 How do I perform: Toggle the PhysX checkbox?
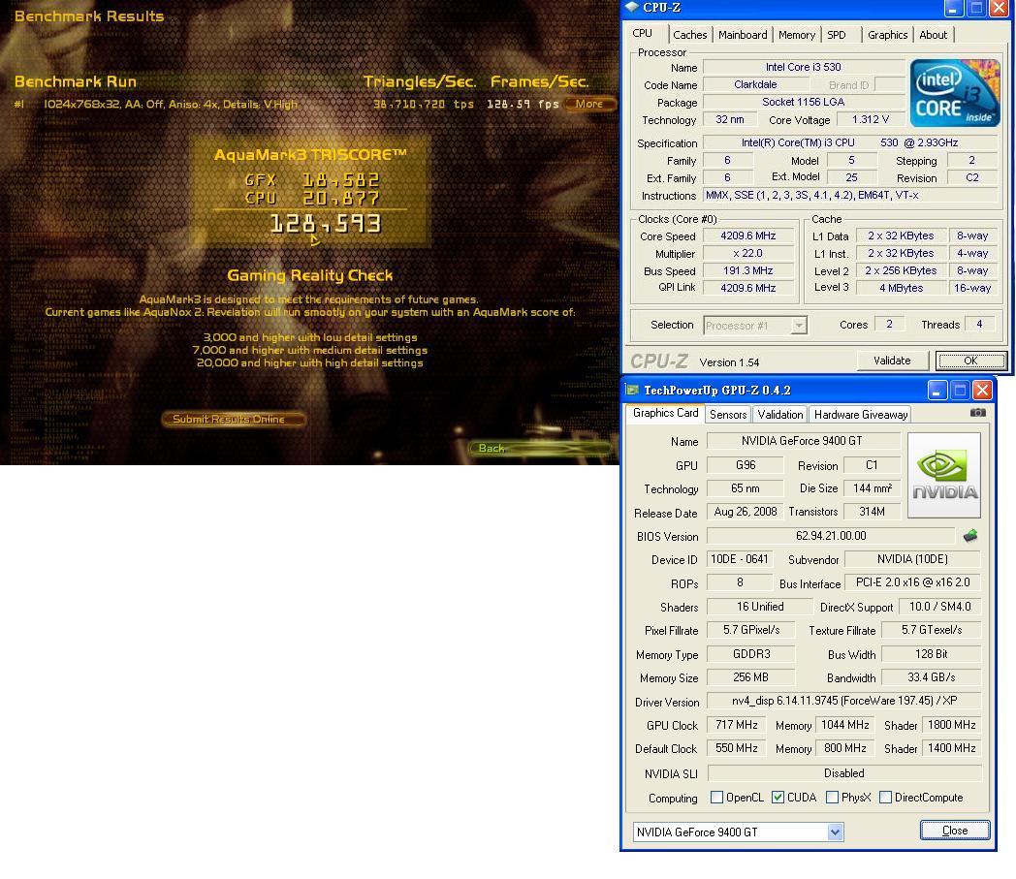[x=833, y=798]
